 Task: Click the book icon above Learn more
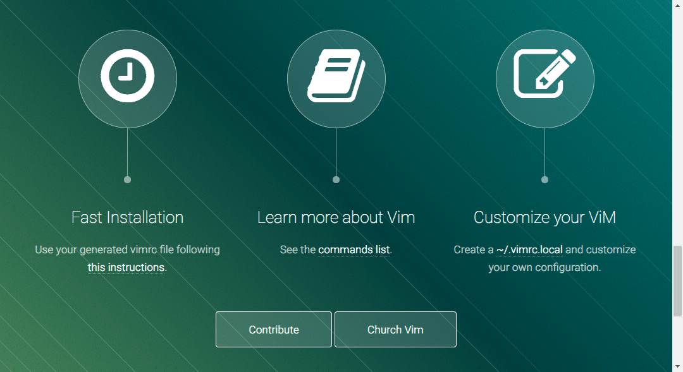point(336,79)
